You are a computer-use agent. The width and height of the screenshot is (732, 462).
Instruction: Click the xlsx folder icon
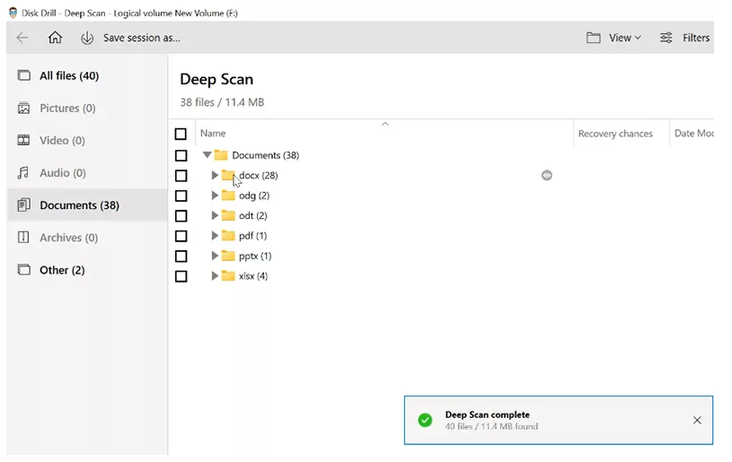228,276
